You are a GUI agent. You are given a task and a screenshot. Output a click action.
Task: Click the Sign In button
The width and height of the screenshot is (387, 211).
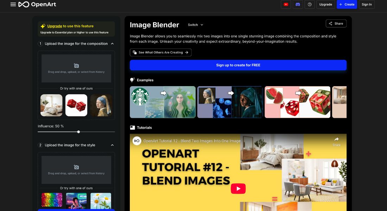[x=367, y=5]
